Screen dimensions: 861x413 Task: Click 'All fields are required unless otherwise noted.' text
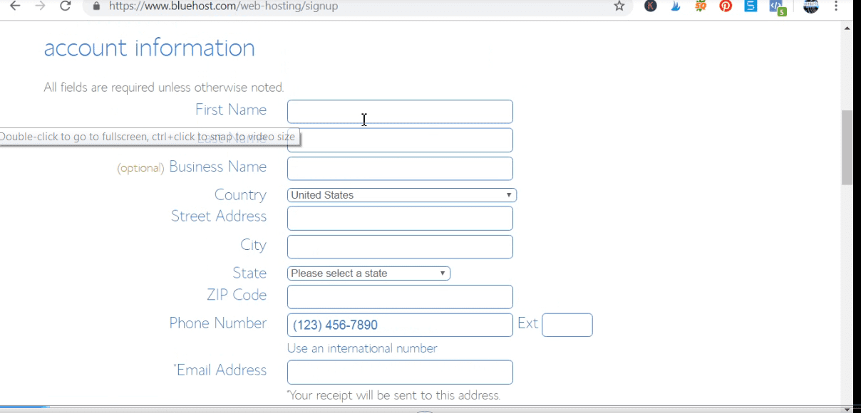164,88
